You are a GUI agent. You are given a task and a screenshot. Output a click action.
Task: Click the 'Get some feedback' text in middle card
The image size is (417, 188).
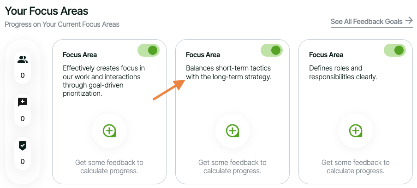click(x=232, y=167)
